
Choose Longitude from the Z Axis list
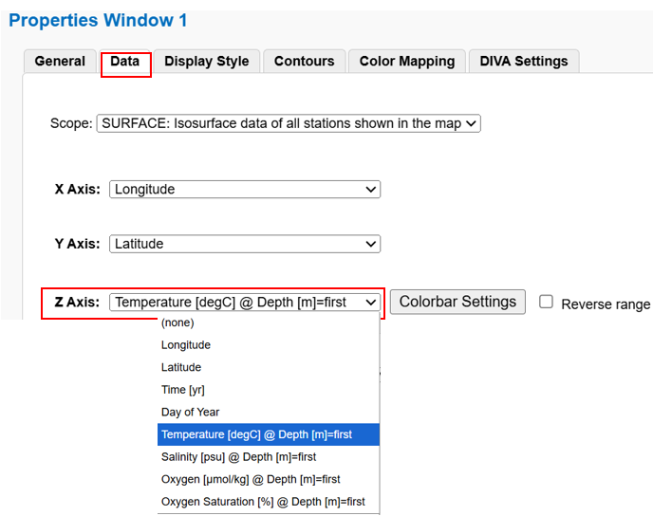(186, 345)
